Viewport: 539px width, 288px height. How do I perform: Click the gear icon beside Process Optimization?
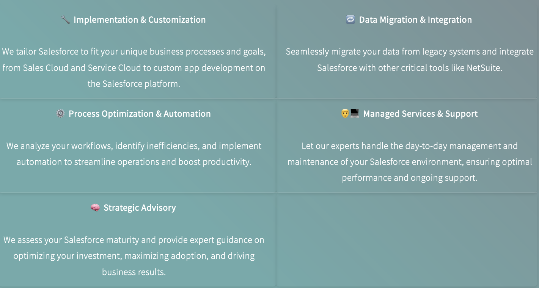pyautogui.click(x=60, y=114)
